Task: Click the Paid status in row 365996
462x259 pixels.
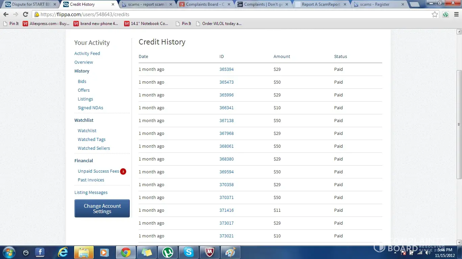Action: click(339, 95)
